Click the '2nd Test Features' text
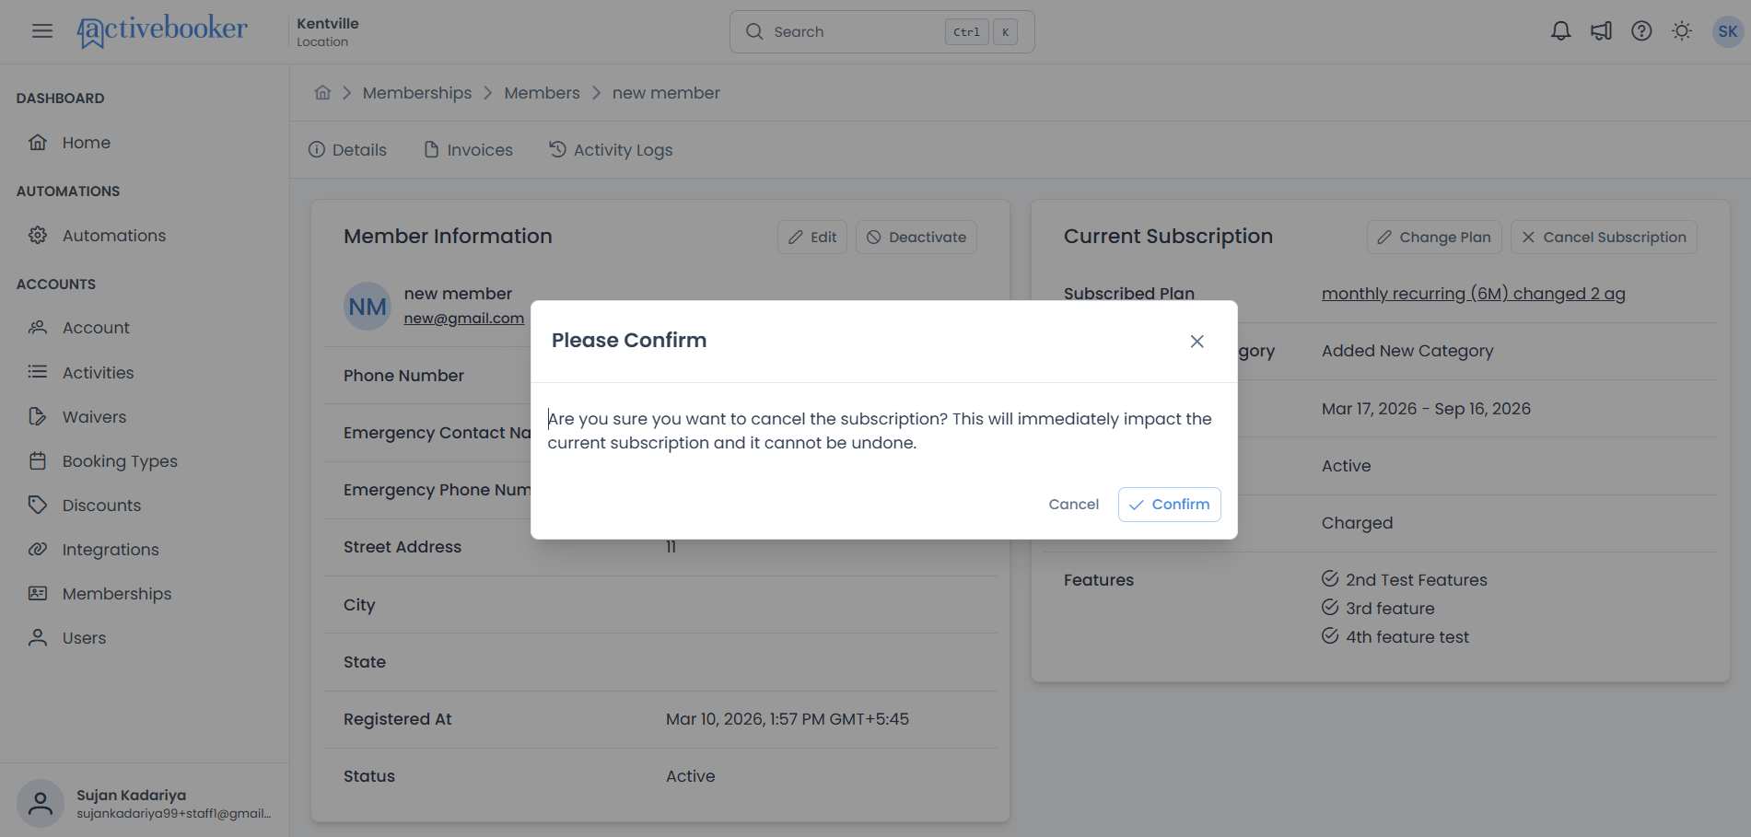Image resolution: width=1751 pixels, height=837 pixels. tap(1417, 580)
